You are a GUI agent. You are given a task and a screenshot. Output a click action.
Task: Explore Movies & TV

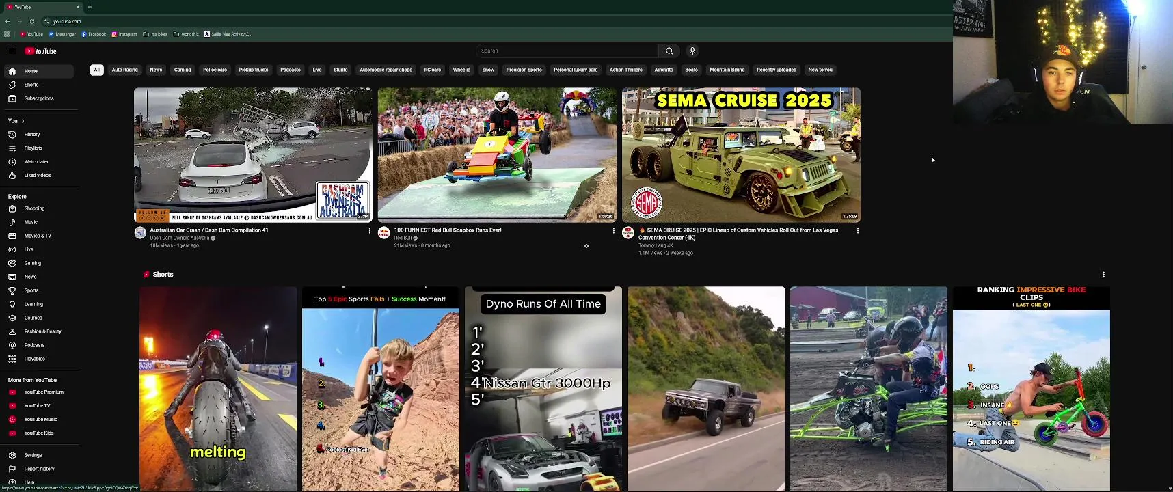pyautogui.click(x=40, y=236)
